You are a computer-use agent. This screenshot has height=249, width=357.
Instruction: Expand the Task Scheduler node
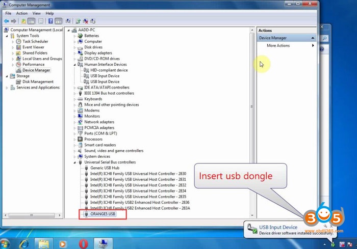coord(13,42)
